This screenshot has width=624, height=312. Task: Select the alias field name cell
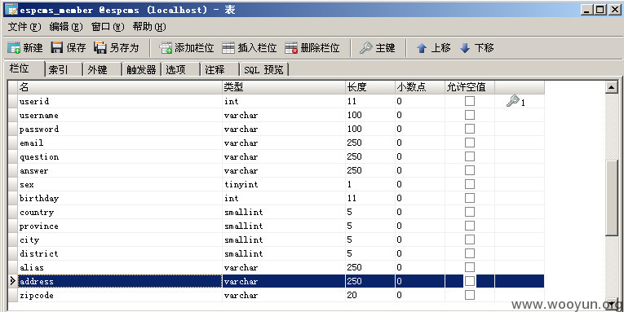(x=120, y=267)
